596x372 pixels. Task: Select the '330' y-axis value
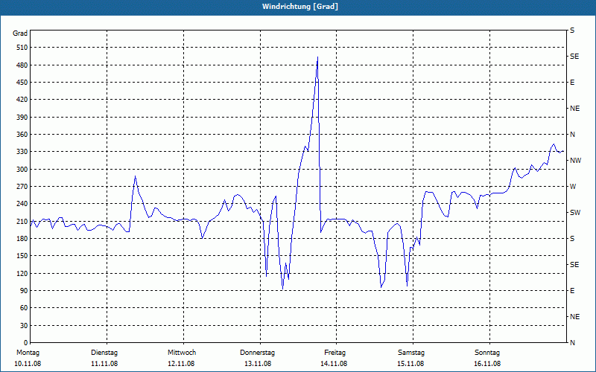coord(22,152)
